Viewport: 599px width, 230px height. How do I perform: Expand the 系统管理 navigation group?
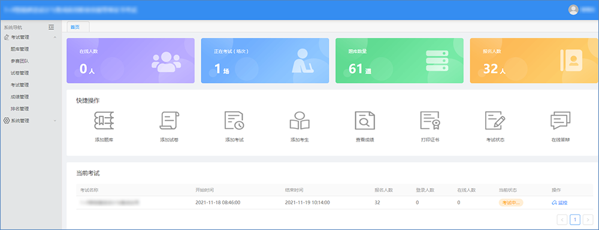pos(31,121)
